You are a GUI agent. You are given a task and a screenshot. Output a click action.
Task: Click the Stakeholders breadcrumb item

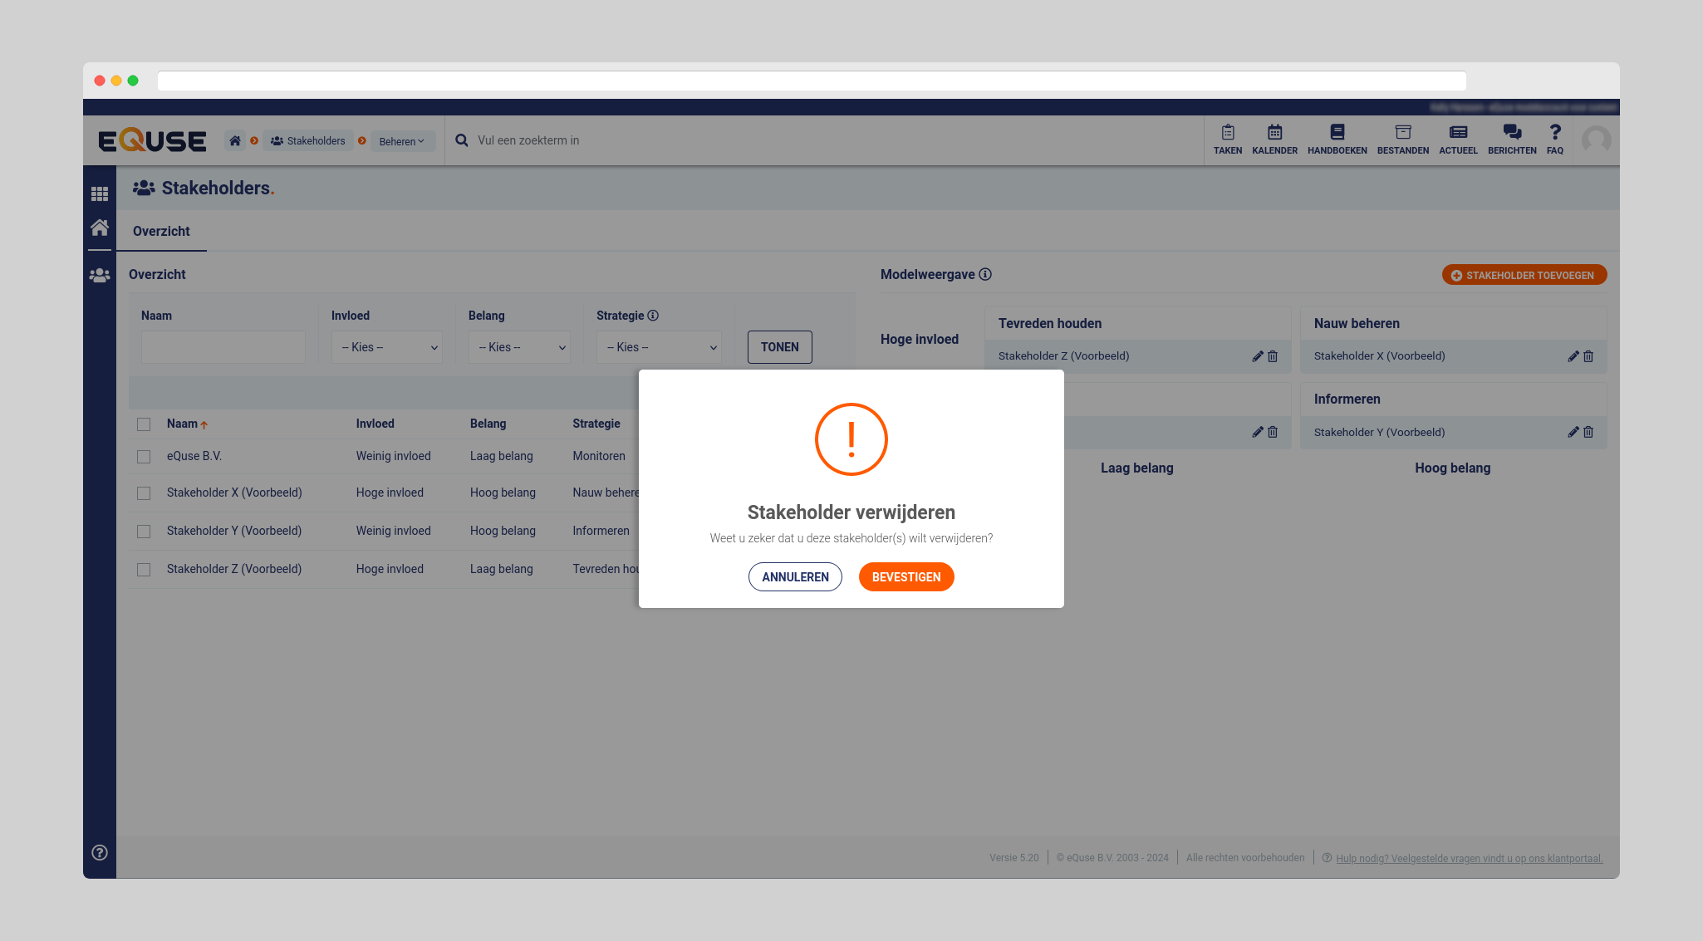tap(308, 141)
